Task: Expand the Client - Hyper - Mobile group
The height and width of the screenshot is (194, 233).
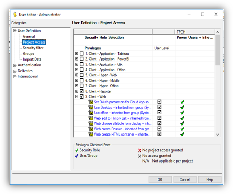Action: coord(77,81)
